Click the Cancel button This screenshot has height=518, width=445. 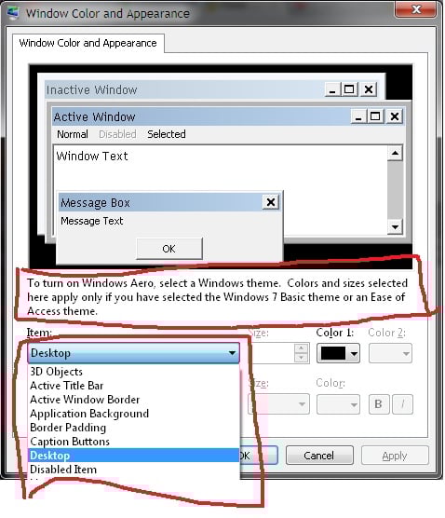[319, 456]
